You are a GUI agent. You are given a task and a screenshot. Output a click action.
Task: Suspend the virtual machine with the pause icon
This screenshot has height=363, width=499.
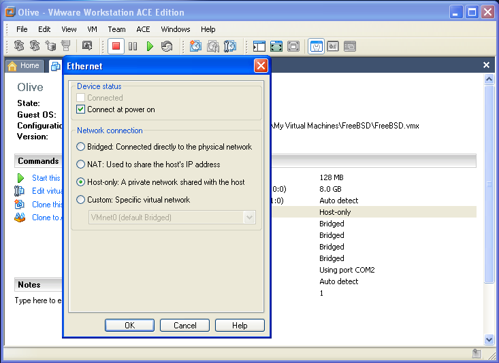[133, 46]
